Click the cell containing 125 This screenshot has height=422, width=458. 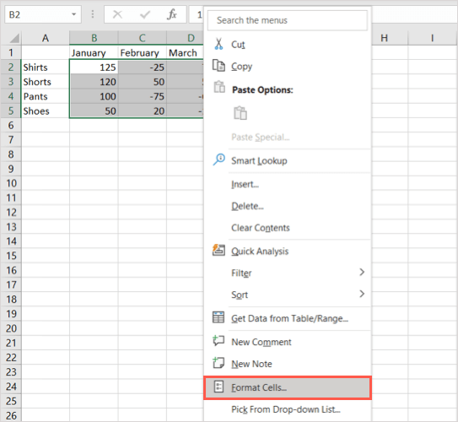coord(94,68)
